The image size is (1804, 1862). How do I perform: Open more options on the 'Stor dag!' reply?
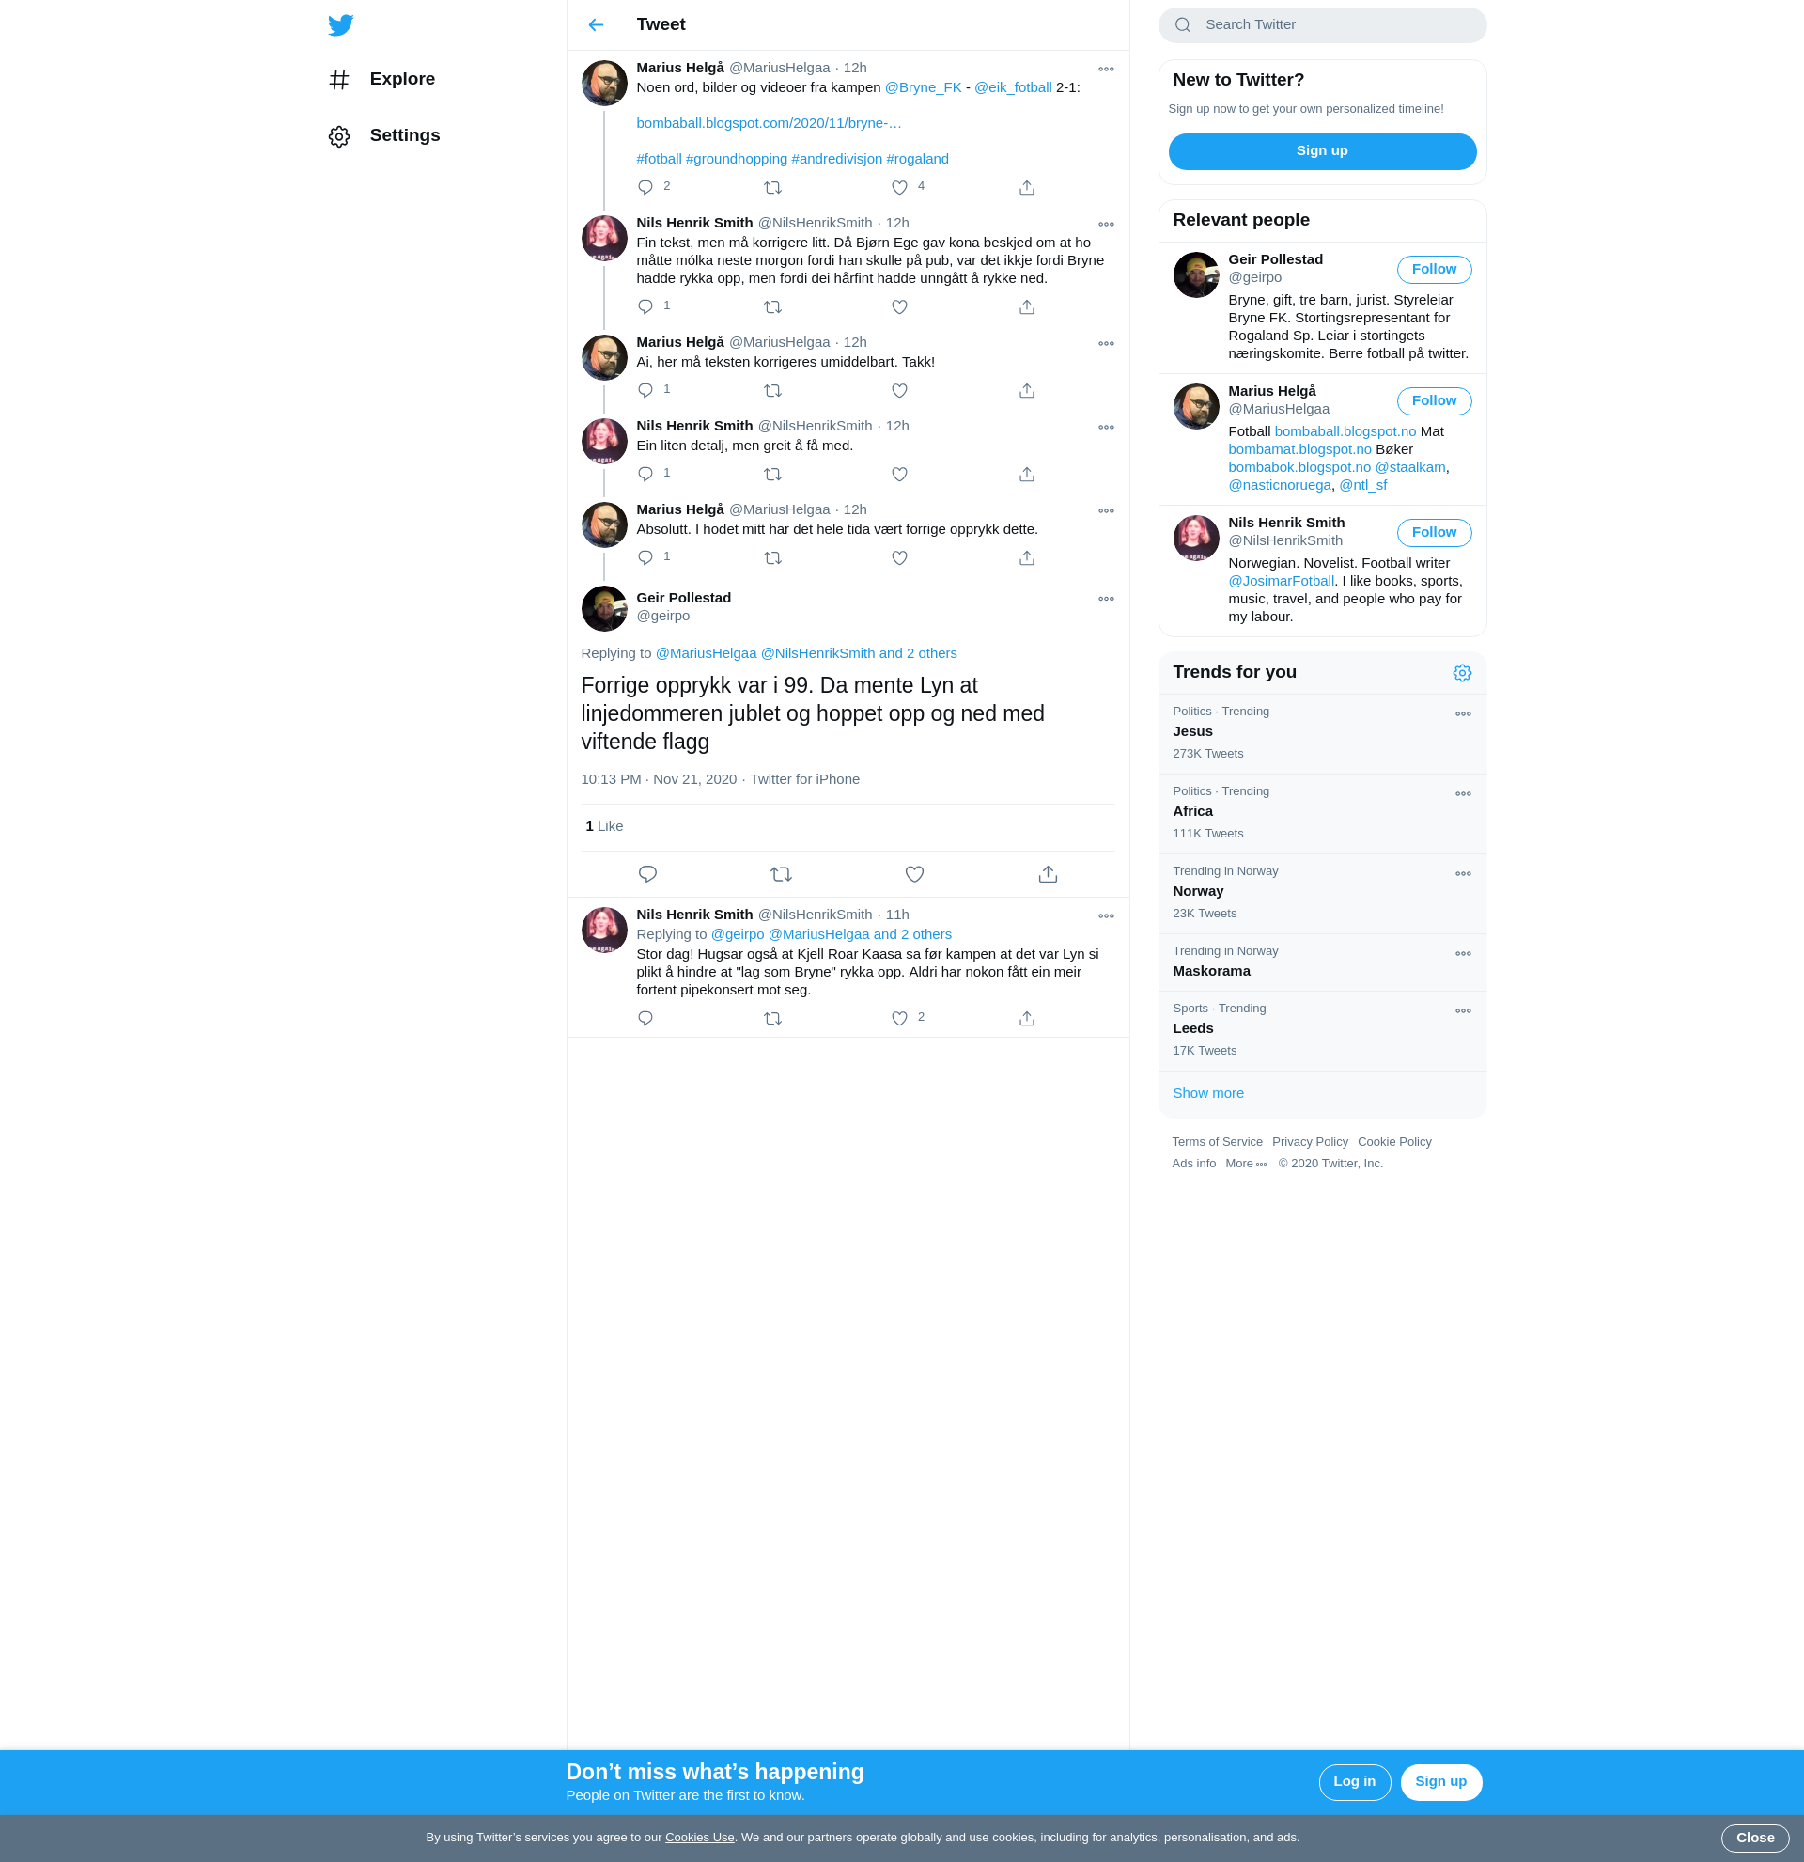(1106, 915)
